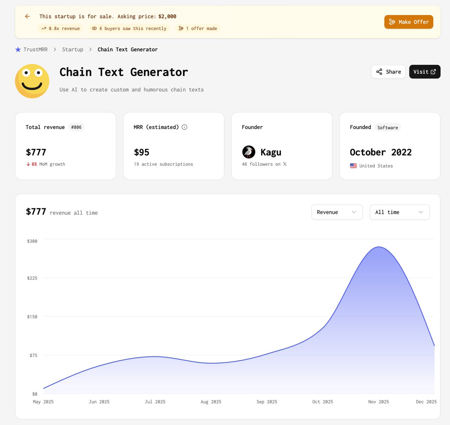Open the Revenue metric dropdown
The image size is (450, 425).
(x=337, y=212)
